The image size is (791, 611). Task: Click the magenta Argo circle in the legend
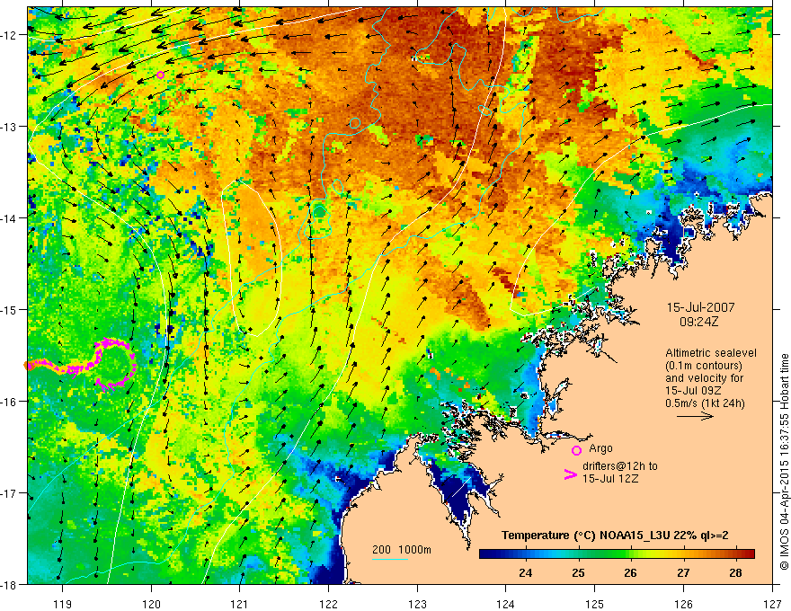(576, 450)
